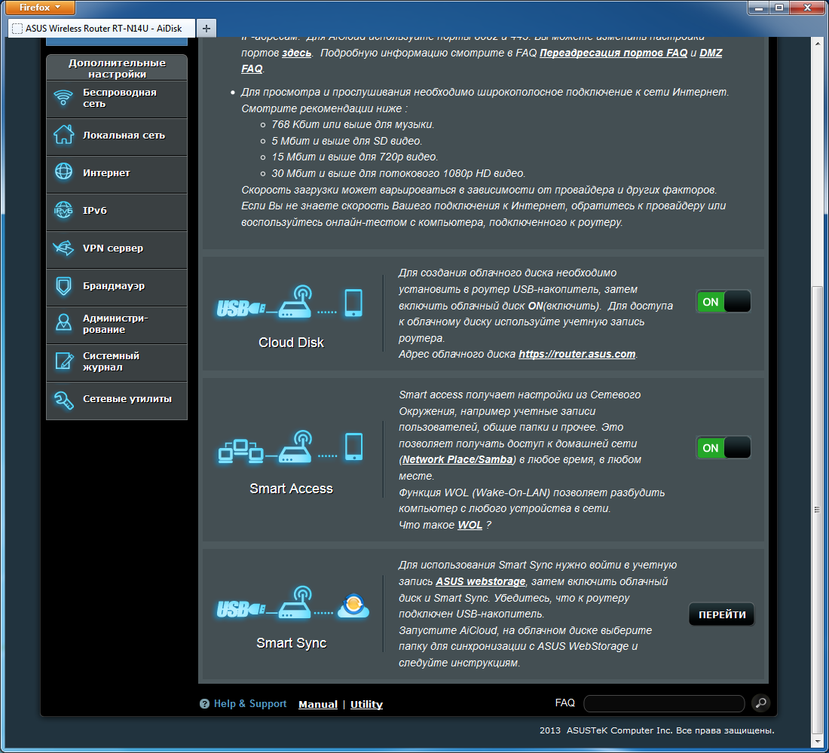Turn off the Cloud Disk ON switch
This screenshot has width=829, height=753.
pos(723,302)
